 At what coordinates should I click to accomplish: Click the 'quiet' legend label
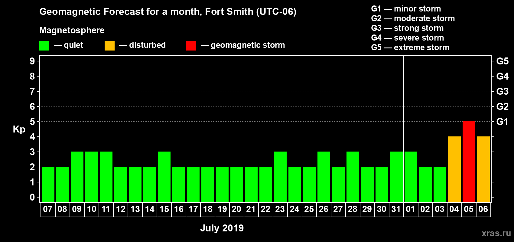click(73, 45)
